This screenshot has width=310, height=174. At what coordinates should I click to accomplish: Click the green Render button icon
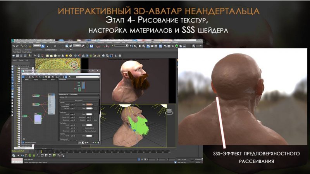coord(177,46)
